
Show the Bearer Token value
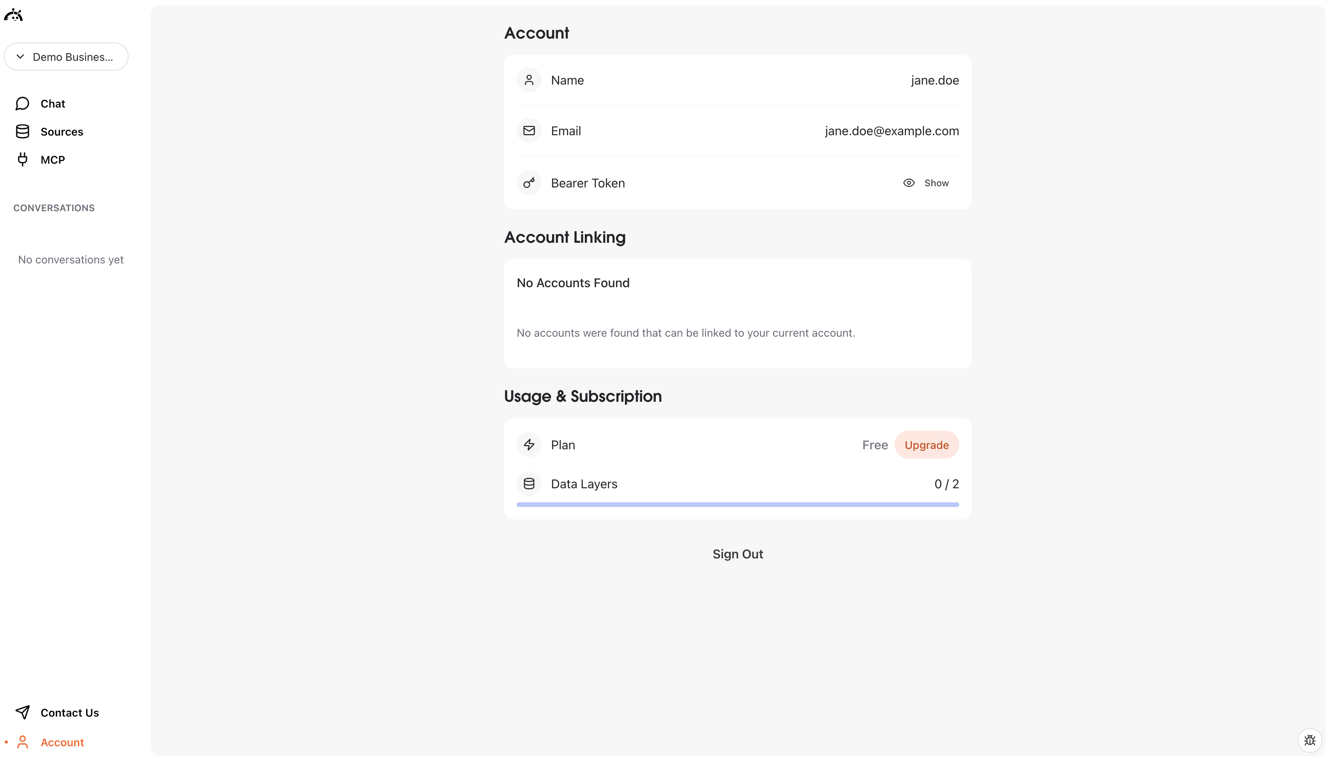[936, 182]
